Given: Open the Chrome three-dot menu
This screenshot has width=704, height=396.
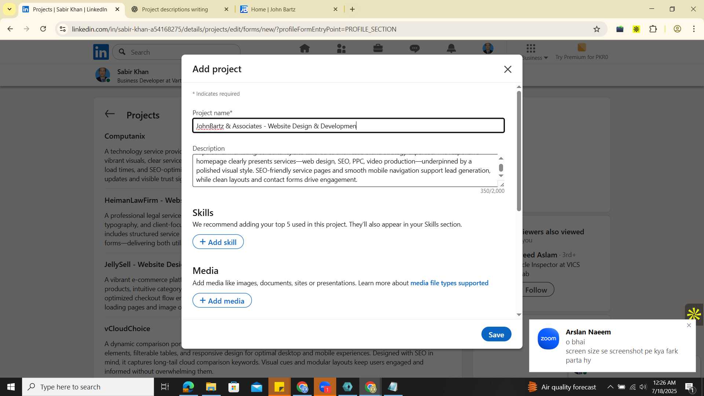Looking at the screenshot, I should point(694,29).
